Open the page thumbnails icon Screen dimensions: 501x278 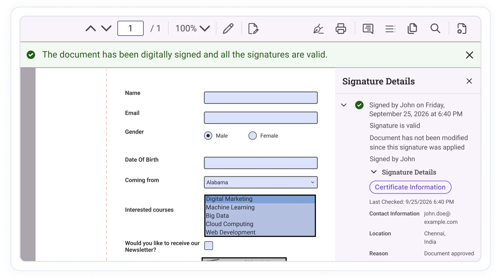tap(412, 28)
